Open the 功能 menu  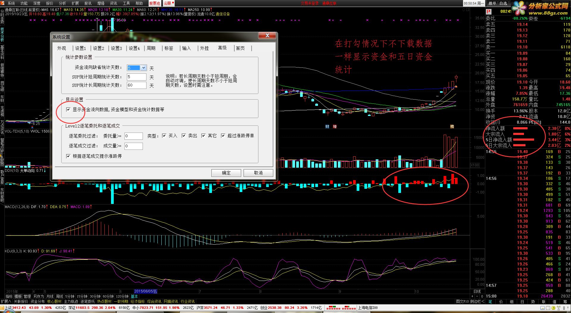[x=24, y=3]
